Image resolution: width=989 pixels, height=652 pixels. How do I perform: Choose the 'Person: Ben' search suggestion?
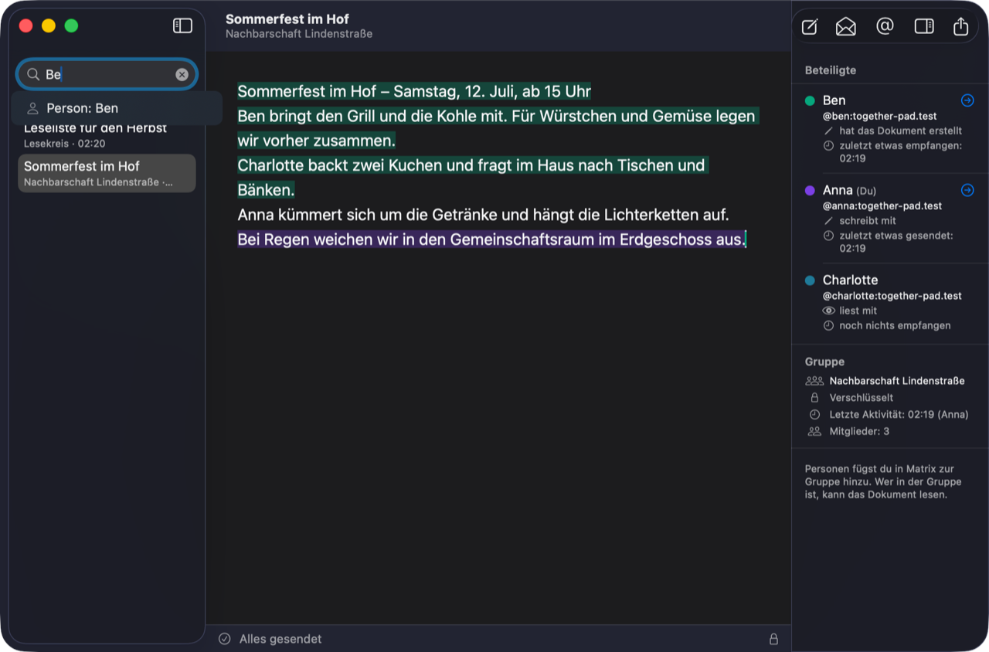click(117, 108)
